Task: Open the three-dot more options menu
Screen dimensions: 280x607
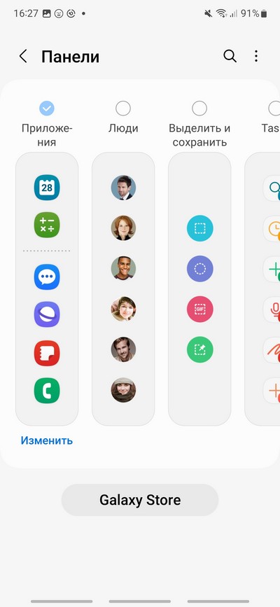Action: pyautogui.click(x=256, y=56)
